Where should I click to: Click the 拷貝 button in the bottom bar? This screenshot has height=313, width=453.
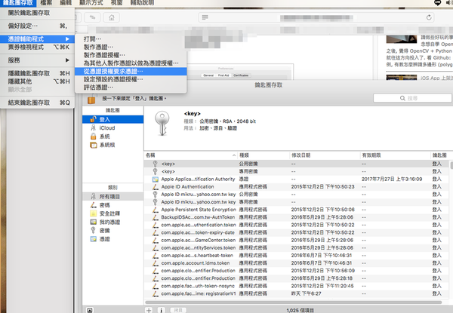point(178,310)
